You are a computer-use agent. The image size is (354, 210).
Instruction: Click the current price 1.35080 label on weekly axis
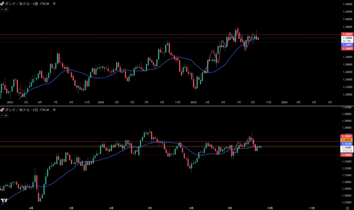coord(347,38)
